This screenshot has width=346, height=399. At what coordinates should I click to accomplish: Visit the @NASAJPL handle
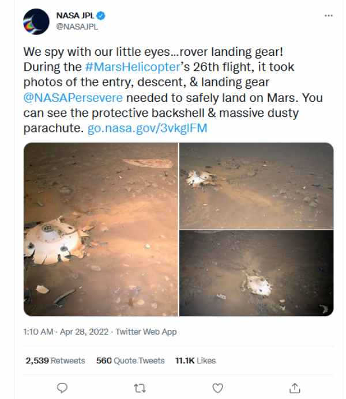pos(74,26)
